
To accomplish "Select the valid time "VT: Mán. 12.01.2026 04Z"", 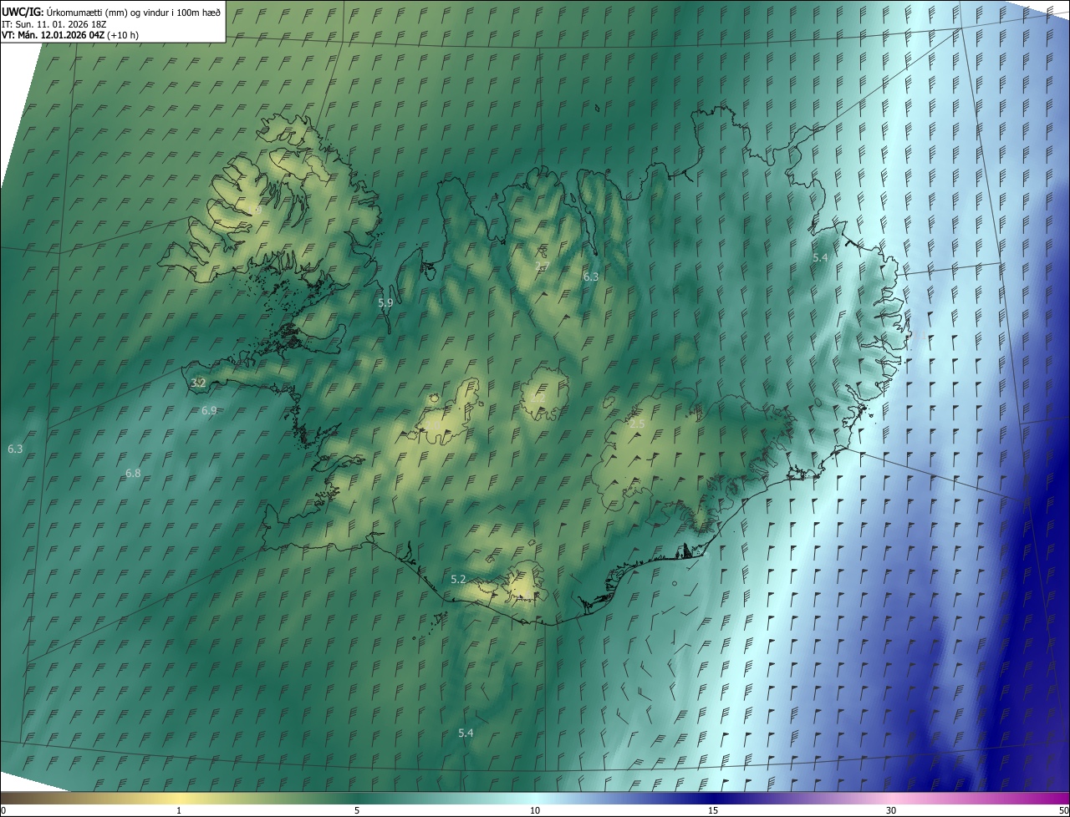I will coord(53,35).
